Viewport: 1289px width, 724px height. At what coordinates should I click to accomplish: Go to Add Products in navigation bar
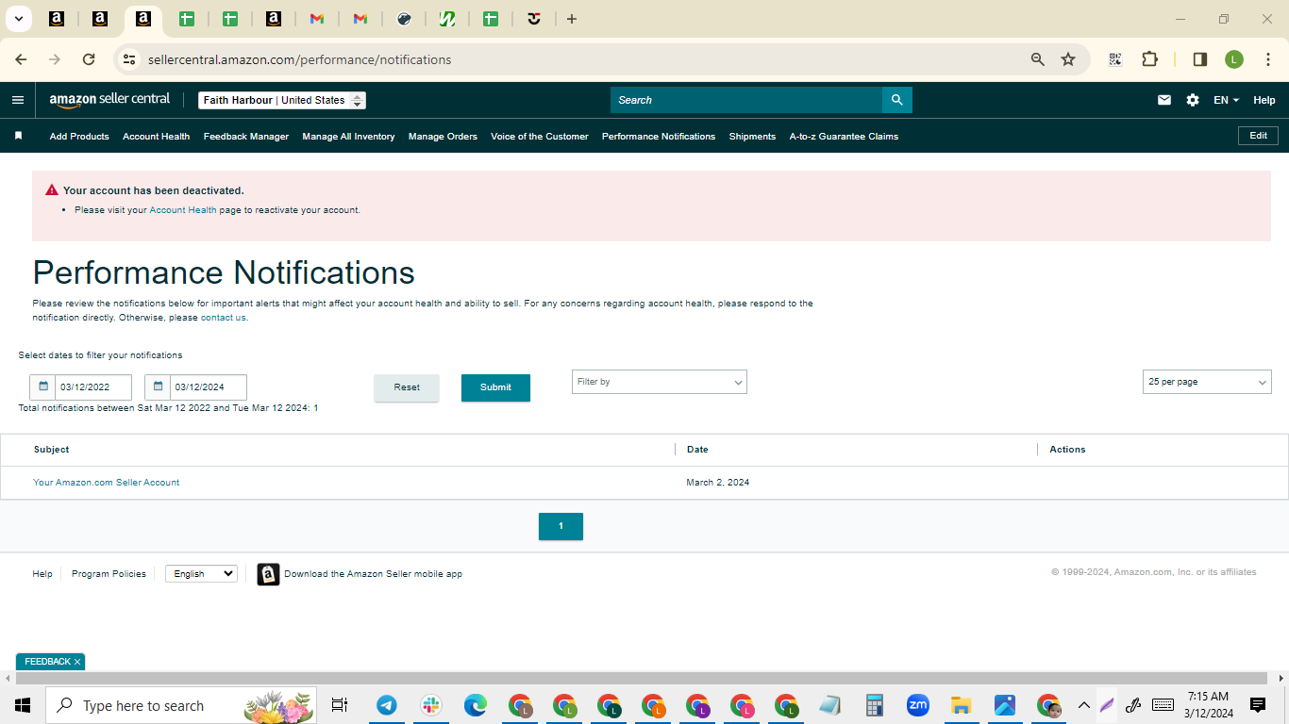pos(79,137)
